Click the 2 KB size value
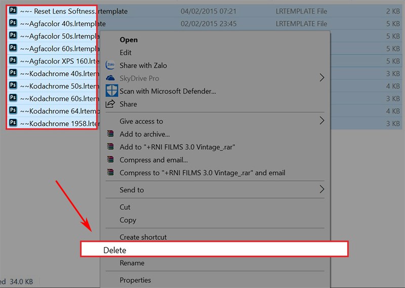The width and height of the screenshot is (405, 288). click(393, 11)
